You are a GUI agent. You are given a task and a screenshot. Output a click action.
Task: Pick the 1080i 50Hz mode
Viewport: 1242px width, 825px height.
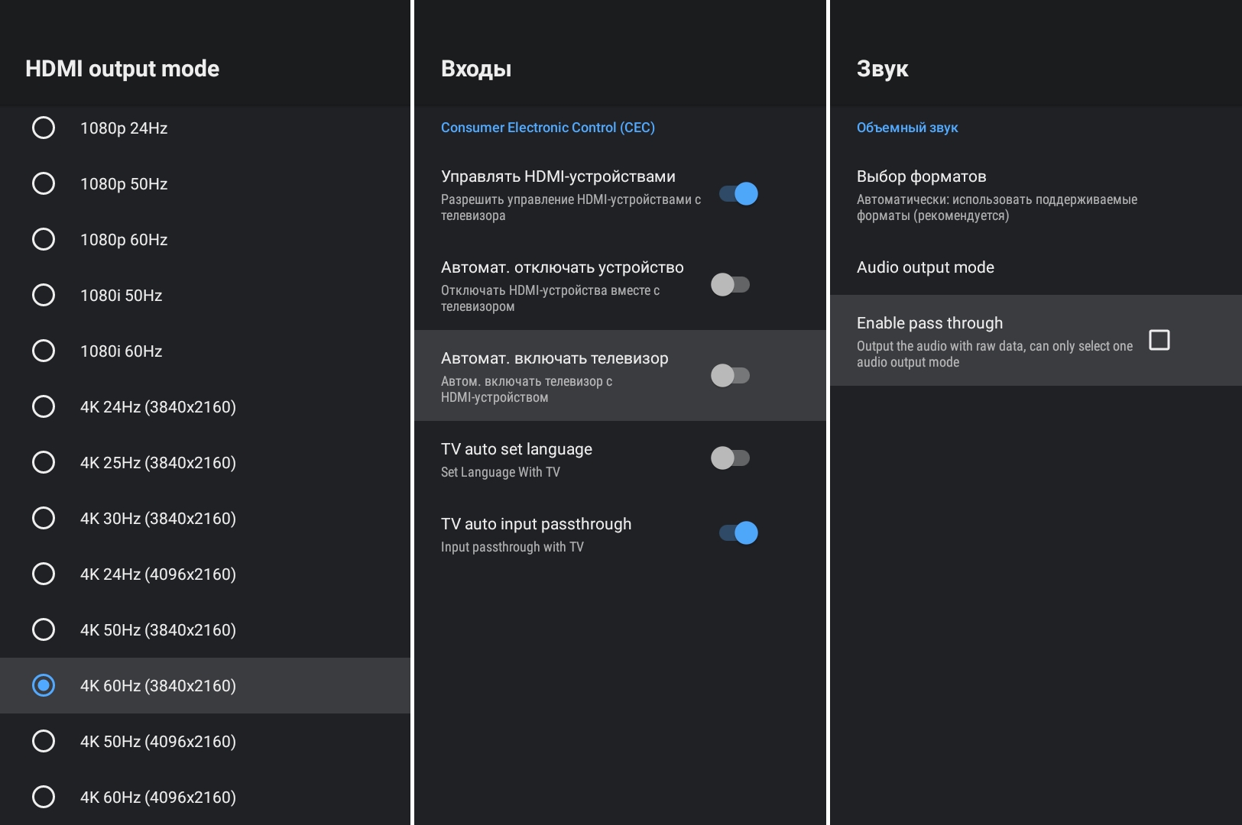(x=44, y=295)
